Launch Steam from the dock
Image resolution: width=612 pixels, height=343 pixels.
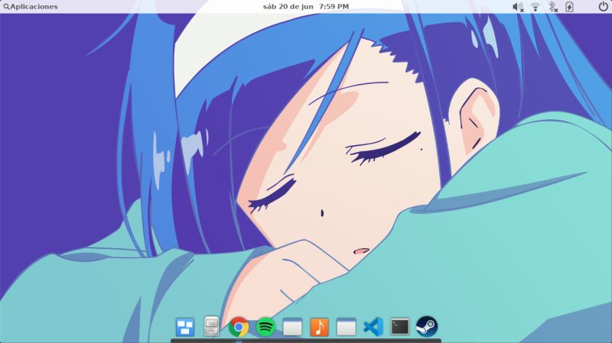click(427, 326)
